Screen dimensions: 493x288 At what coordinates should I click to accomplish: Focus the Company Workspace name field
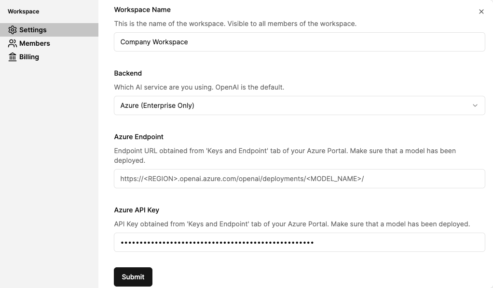[299, 42]
